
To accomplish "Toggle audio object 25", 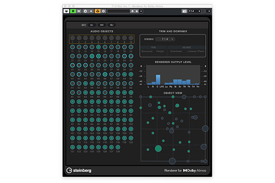I will pyautogui.click(x=99, y=56).
